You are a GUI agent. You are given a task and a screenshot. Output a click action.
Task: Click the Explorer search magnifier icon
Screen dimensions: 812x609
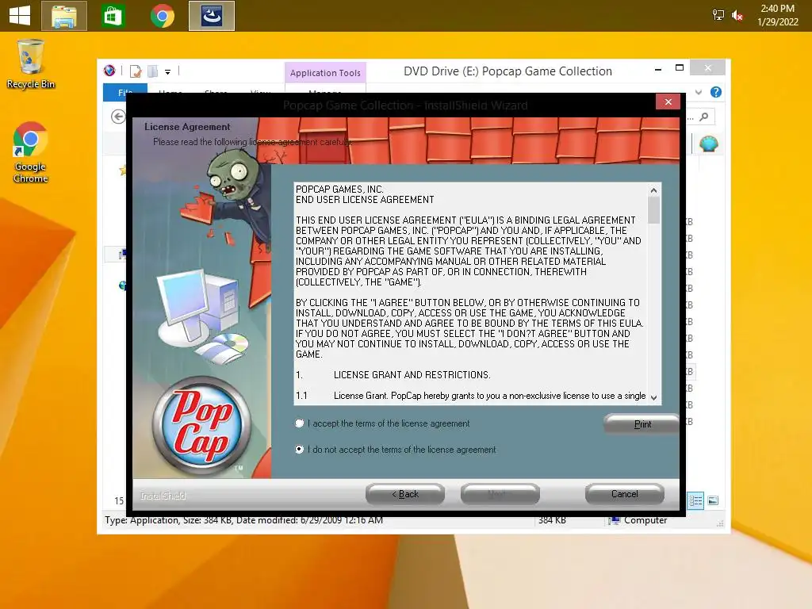[704, 117]
